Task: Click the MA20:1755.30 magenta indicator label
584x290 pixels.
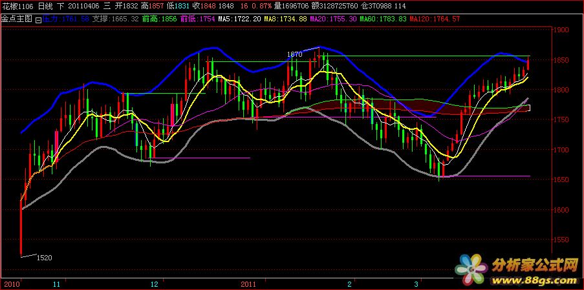Action: click(333, 19)
